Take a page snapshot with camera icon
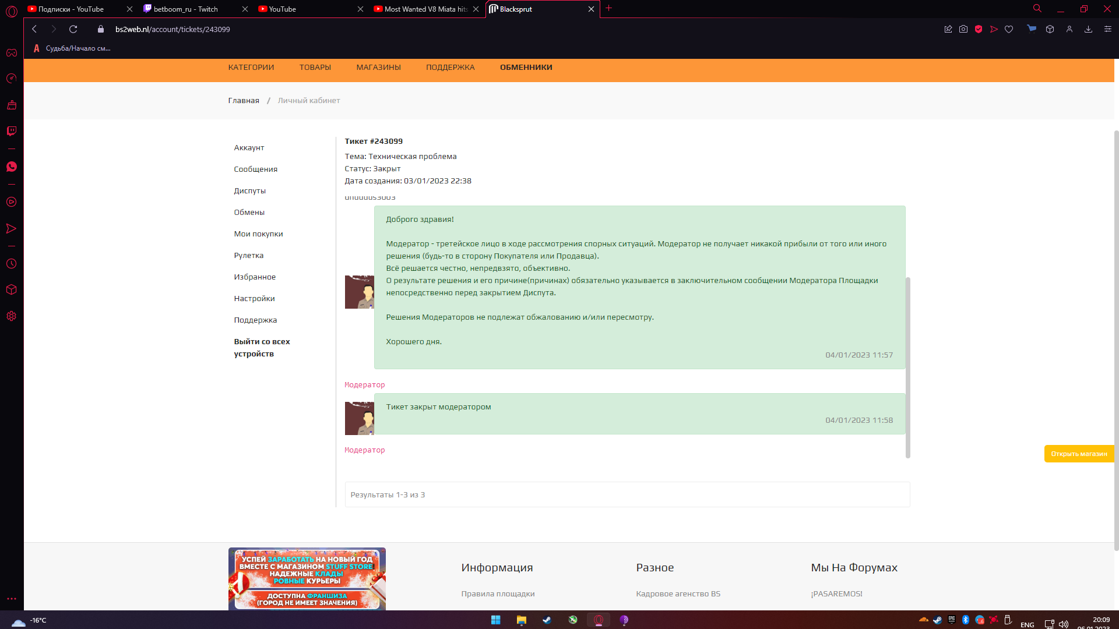1119x629 pixels. click(963, 29)
